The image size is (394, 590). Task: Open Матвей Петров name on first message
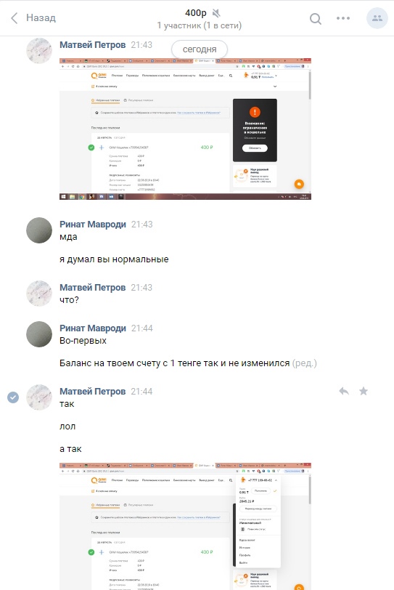point(92,45)
